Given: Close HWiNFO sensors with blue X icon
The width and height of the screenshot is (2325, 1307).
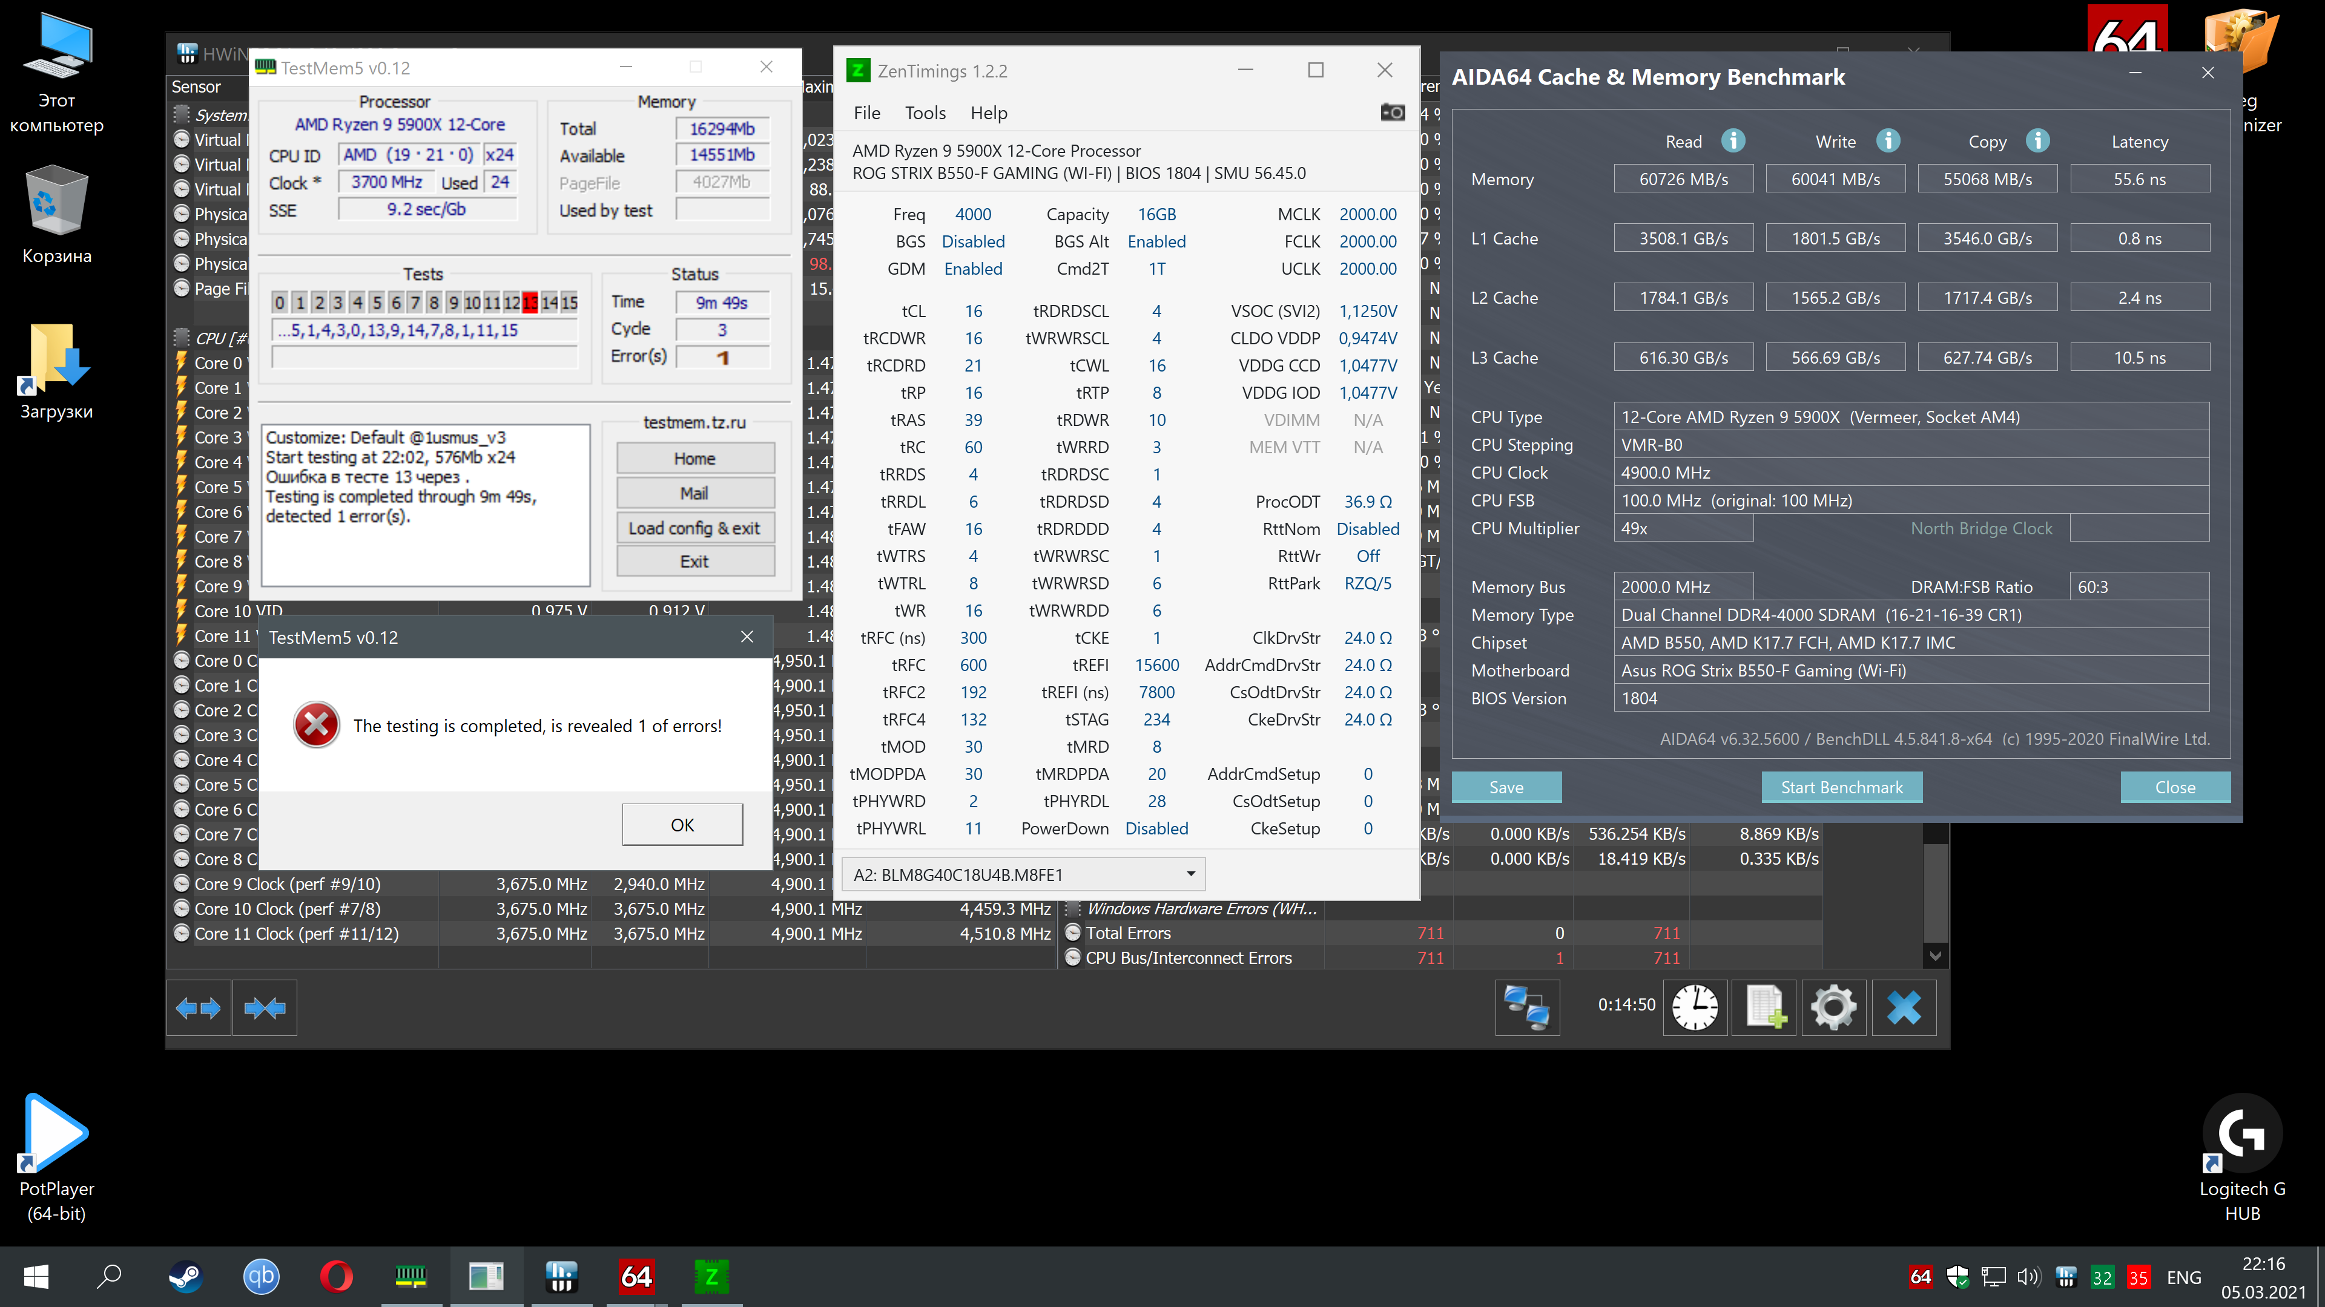Looking at the screenshot, I should [x=1904, y=1007].
